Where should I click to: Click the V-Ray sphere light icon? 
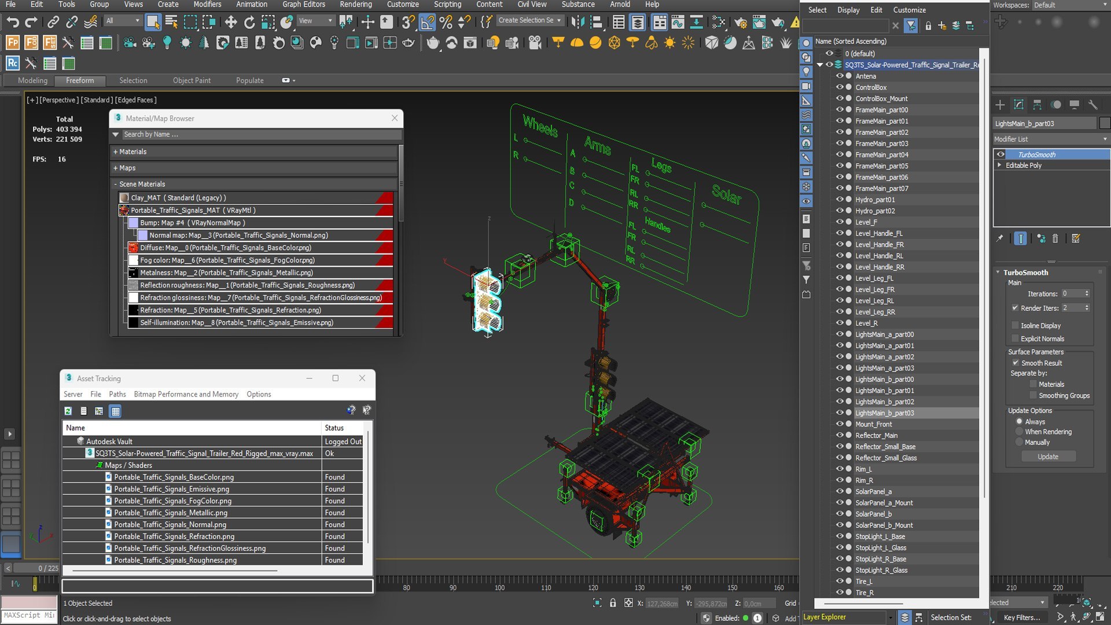pos(595,43)
